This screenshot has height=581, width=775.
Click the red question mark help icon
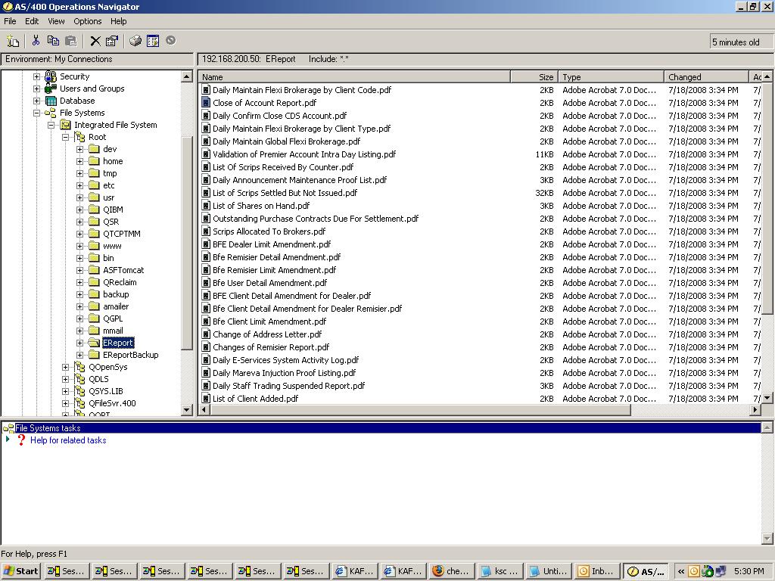(x=21, y=440)
